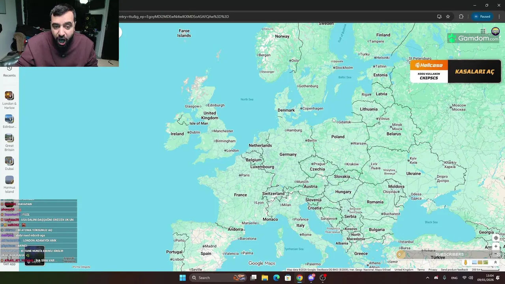
Task: Open the London & Harlow recent place
Action: pos(9,101)
